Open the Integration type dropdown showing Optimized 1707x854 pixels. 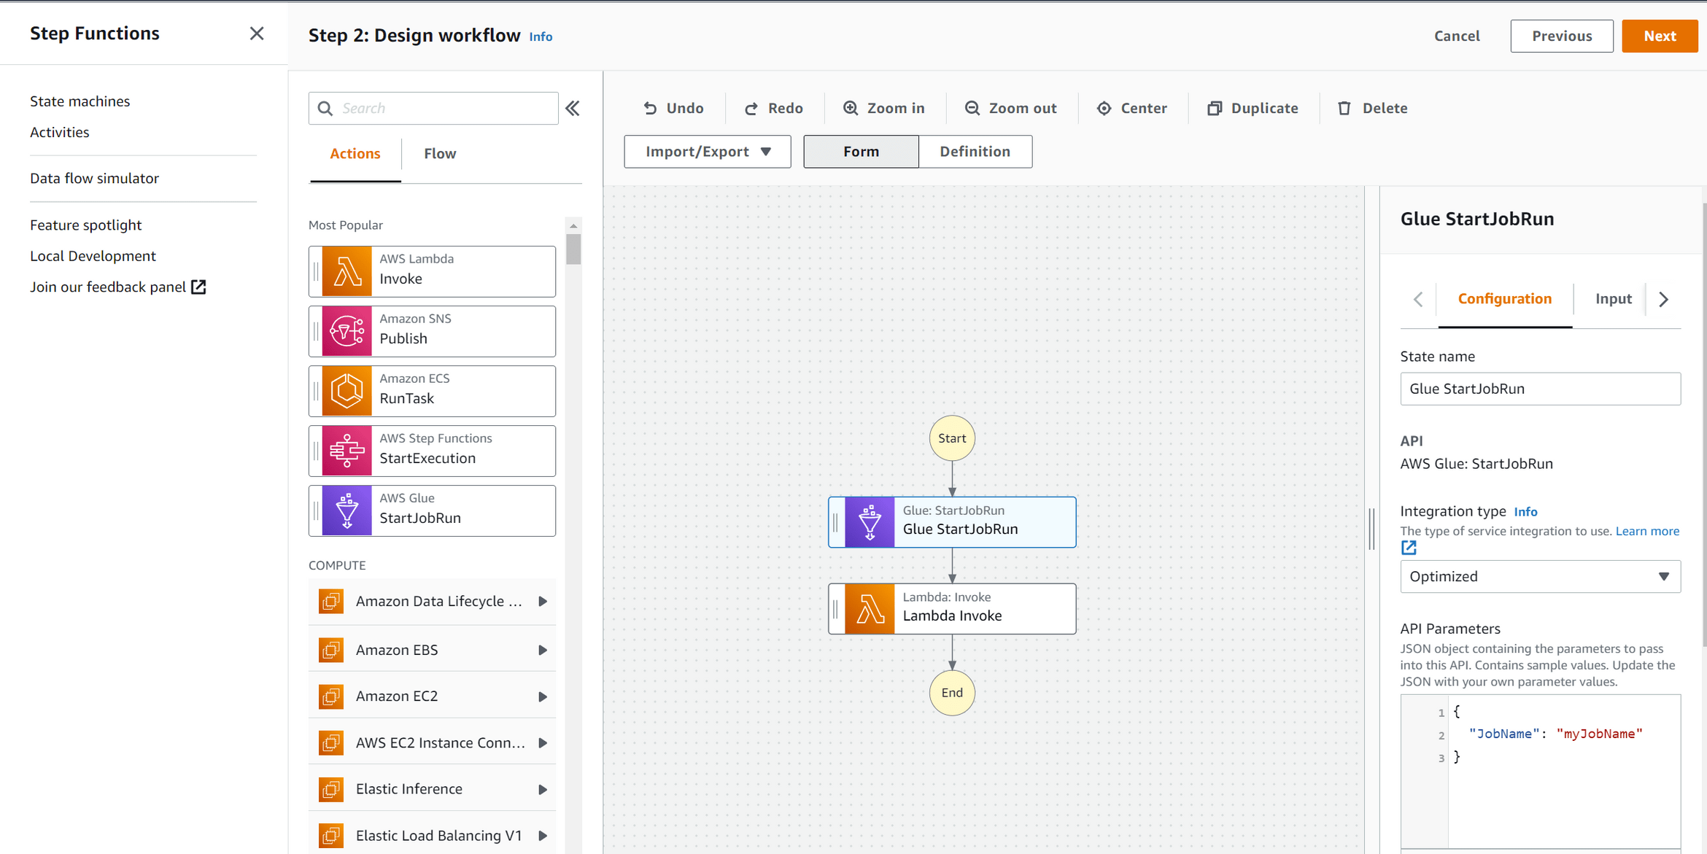(1539, 576)
